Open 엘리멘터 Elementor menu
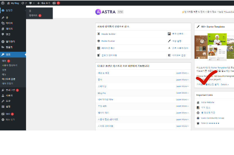The width and height of the screenshot is (234, 155). click(x=13, y=42)
